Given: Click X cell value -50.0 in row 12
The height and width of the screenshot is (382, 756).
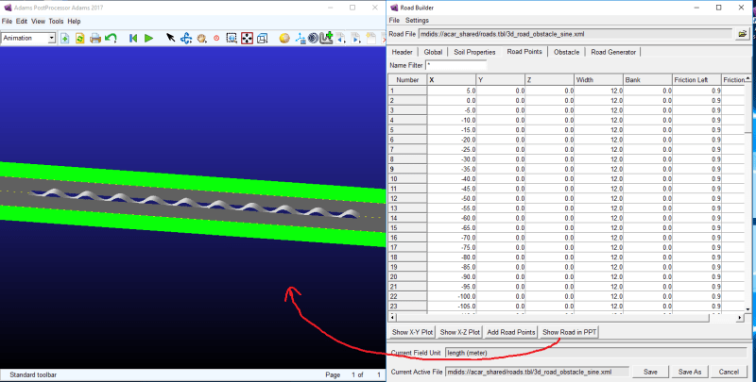Looking at the screenshot, I should pyautogui.click(x=452, y=198).
